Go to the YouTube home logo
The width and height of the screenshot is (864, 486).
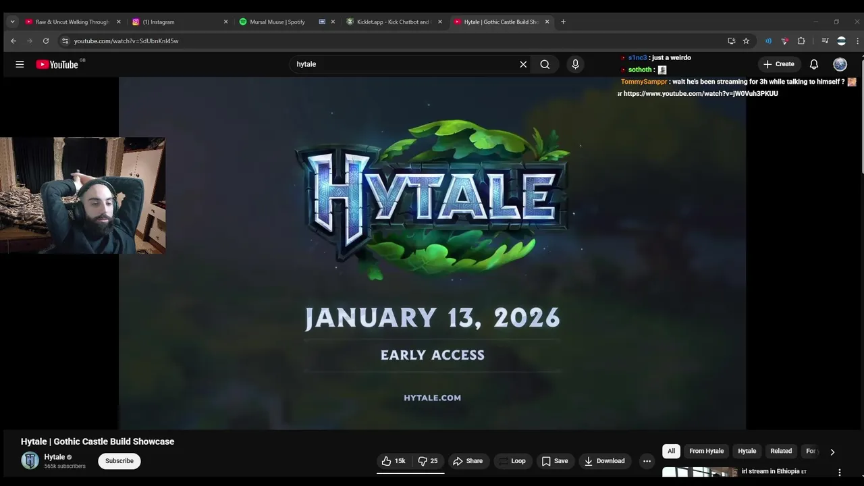click(x=57, y=64)
